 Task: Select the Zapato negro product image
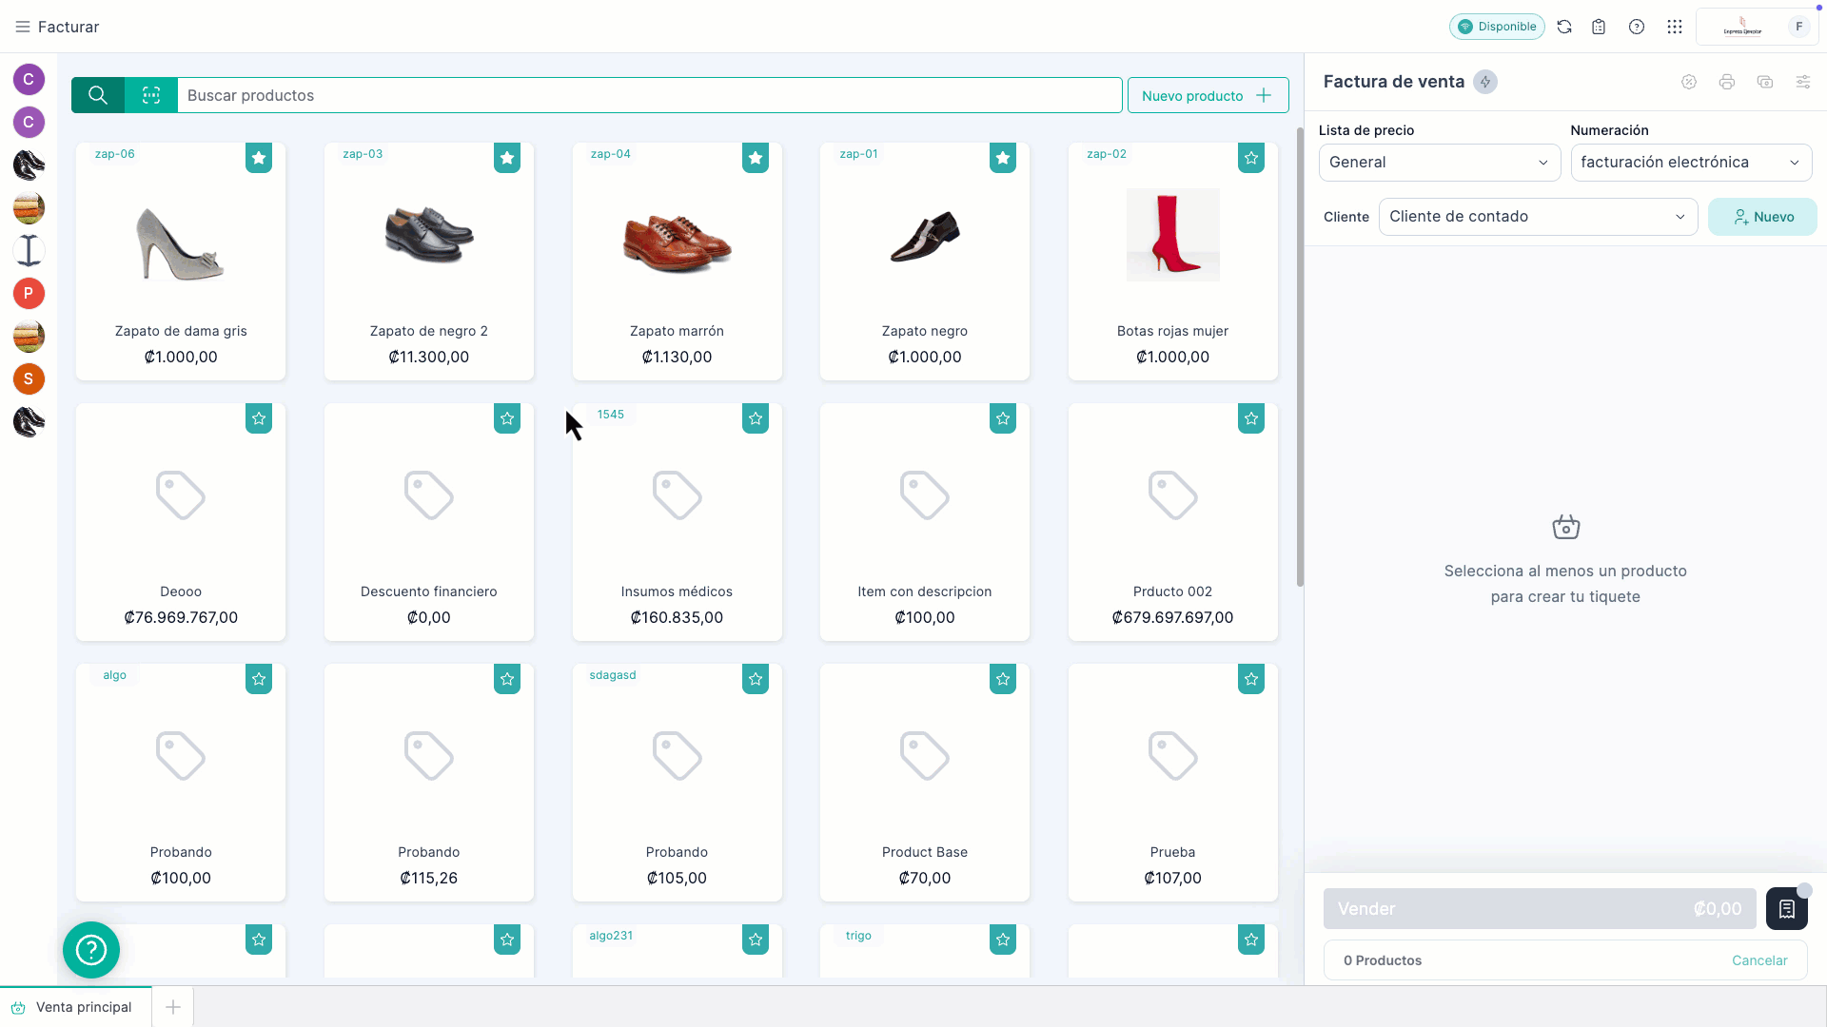pyautogui.click(x=925, y=236)
